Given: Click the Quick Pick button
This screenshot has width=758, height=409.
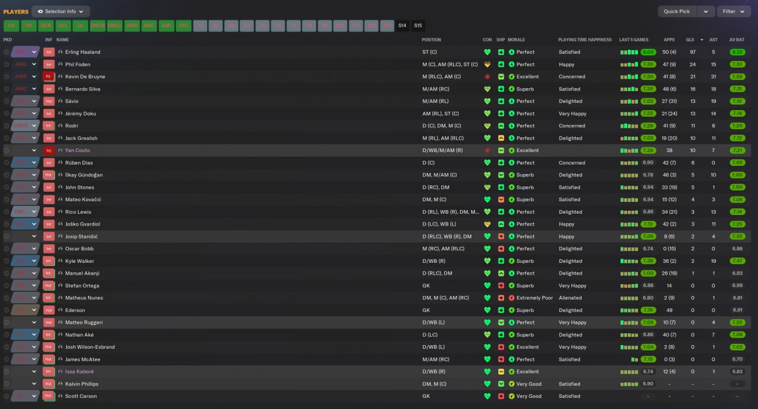Looking at the screenshot, I should click(677, 11).
